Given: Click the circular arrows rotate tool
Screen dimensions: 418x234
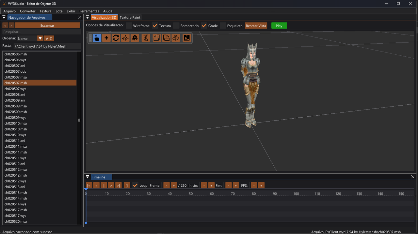Looking at the screenshot, I should (x=116, y=38).
